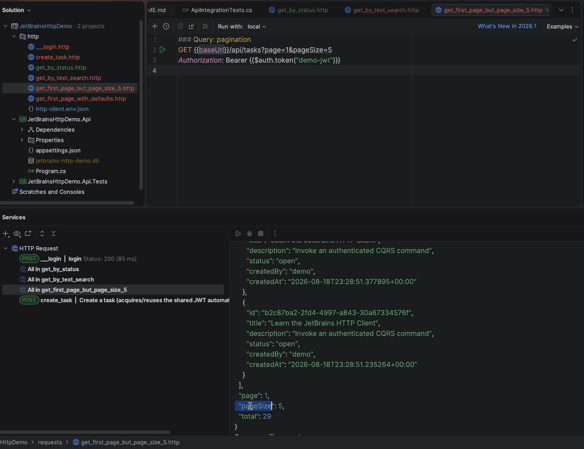584x449 pixels.
Task: Click the POST badge of the __login request
Action: pyautogui.click(x=29, y=259)
